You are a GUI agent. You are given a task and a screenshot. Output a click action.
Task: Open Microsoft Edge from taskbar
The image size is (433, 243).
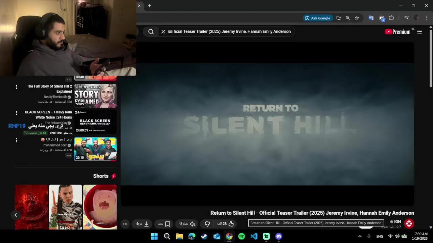pos(192,236)
